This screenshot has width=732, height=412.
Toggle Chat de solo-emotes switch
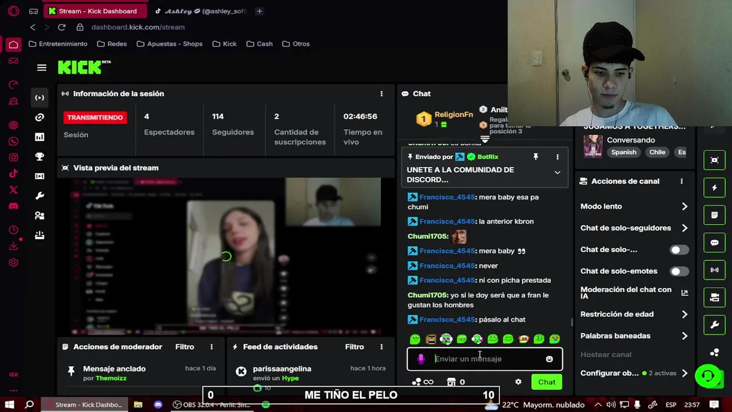tap(679, 271)
